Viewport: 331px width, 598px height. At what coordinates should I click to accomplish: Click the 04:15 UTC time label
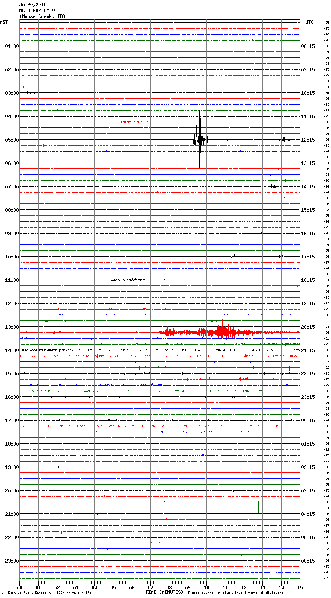[308, 514]
